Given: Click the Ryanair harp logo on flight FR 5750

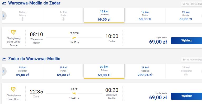Looking at the screenshot, I should point(13,32).
